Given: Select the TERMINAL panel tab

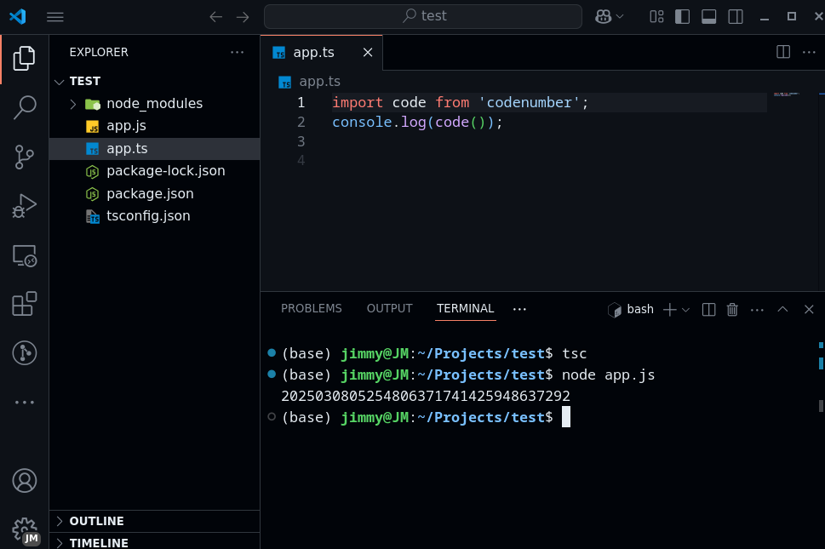Looking at the screenshot, I should (465, 309).
